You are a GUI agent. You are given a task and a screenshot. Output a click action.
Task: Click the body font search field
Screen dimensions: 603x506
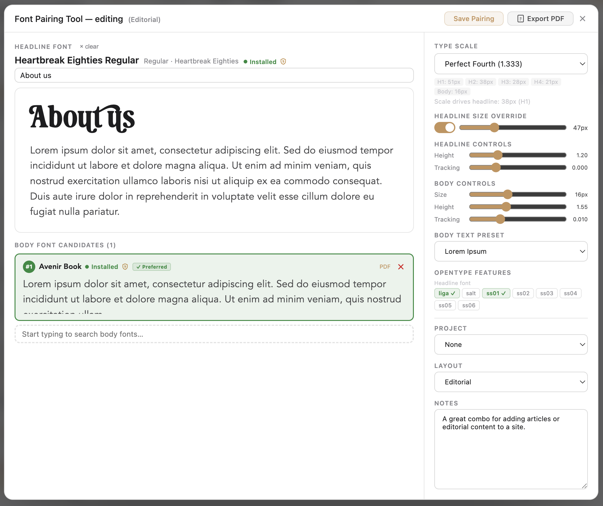214,334
